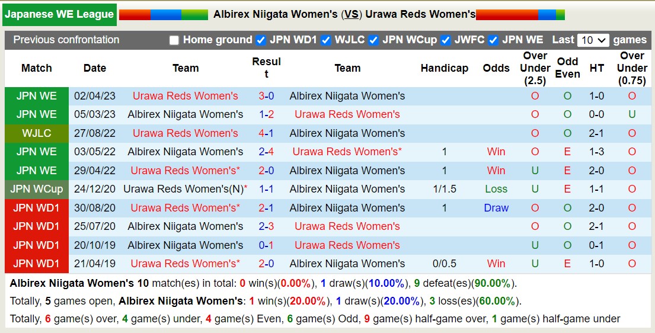Viewport: 655px width, 333px height.
Task: Open the Last 10 games dropdown
Action: click(x=593, y=40)
